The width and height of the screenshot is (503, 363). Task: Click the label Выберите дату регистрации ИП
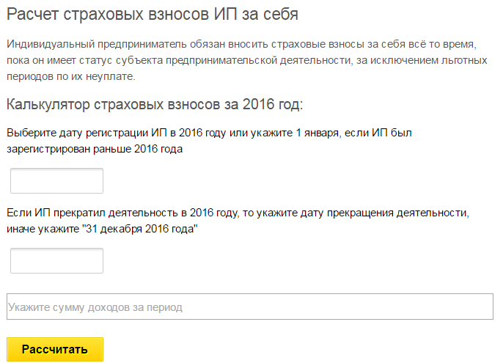pyautogui.click(x=87, y=133)
